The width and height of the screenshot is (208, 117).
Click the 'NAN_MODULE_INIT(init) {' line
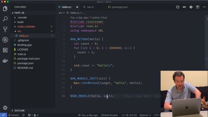point(90,78)
